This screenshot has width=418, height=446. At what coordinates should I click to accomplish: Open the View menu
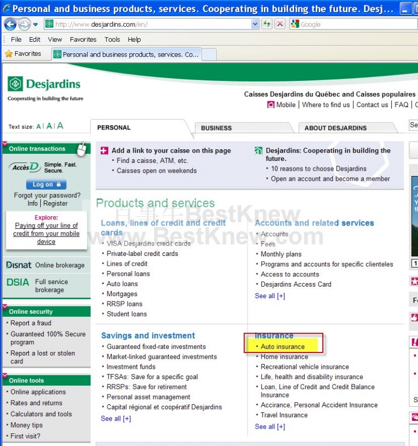(x=55, y=40)
